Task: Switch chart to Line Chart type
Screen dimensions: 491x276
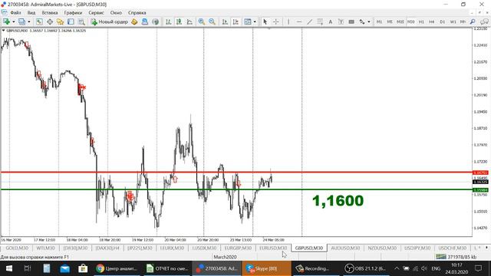Action: click(189, 21)
